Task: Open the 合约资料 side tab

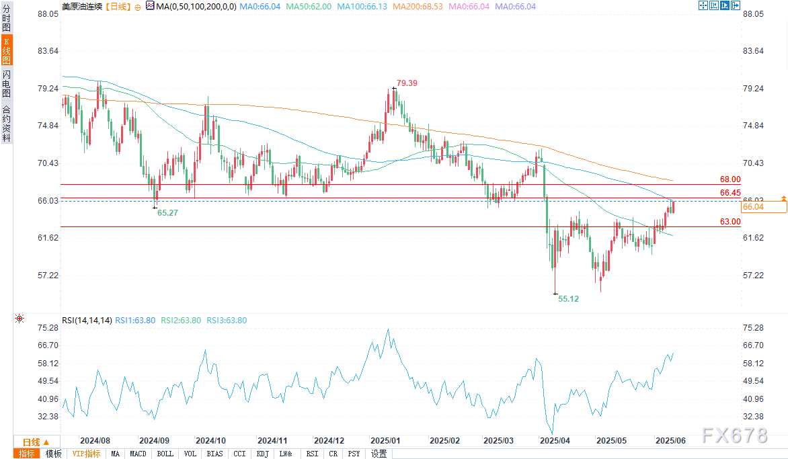Action: click(x=6, y=124)
